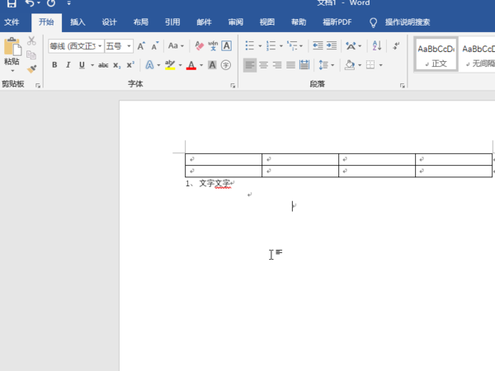
Task: Apply character shading gray A
Action: click(213, 65)
